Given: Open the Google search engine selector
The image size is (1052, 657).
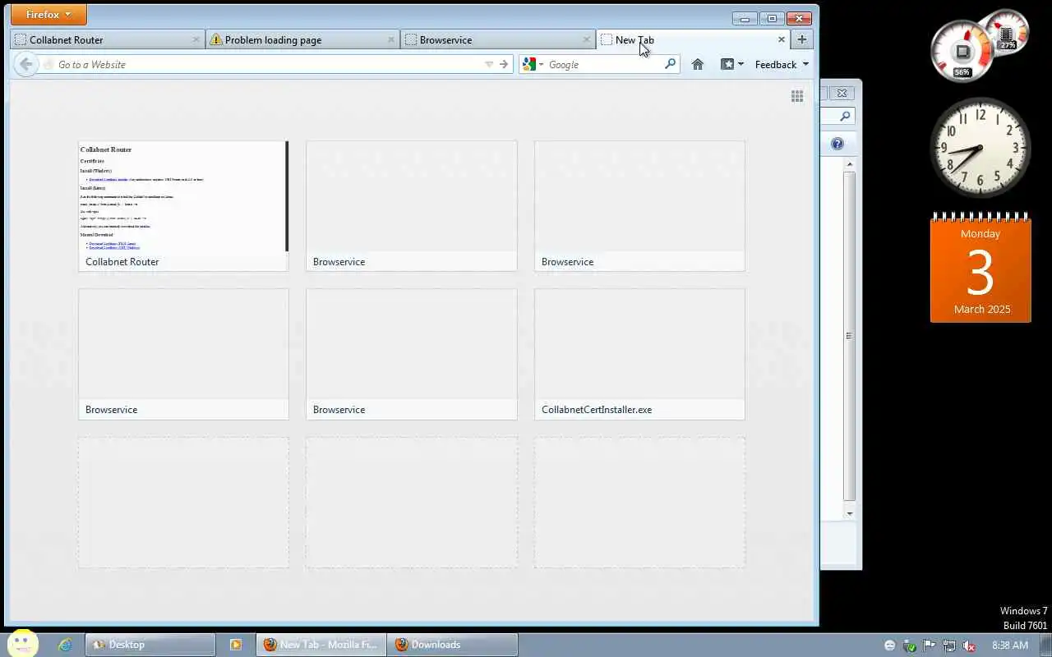Looking at the screenshot, I should pyautogui.click(x=533, y=64).
